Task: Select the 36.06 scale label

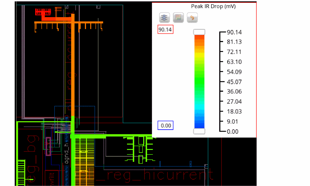Action: [234, 91]
